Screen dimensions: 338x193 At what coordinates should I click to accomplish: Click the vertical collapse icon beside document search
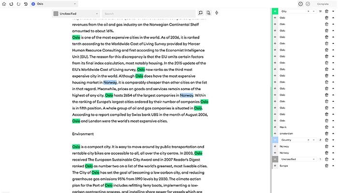click(x=217, y=13)
